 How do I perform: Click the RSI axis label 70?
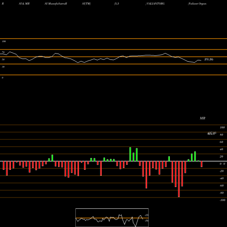pos(3,52)
